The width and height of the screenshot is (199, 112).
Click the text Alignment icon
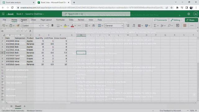click(x=86, y=26)
